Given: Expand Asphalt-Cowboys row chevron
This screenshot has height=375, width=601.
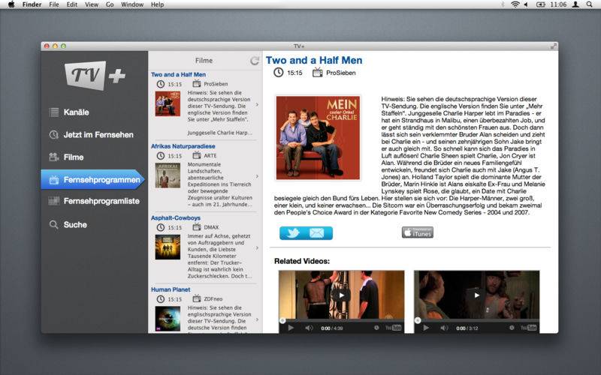Looking at the screenshot, I should click(257, 248).
